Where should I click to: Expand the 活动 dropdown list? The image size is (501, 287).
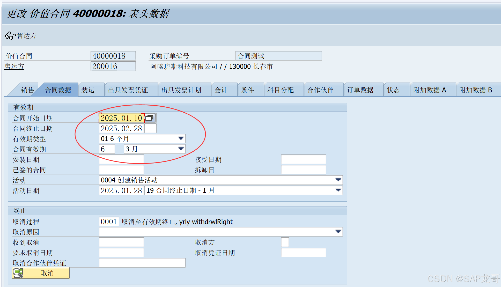coord(338,180)
